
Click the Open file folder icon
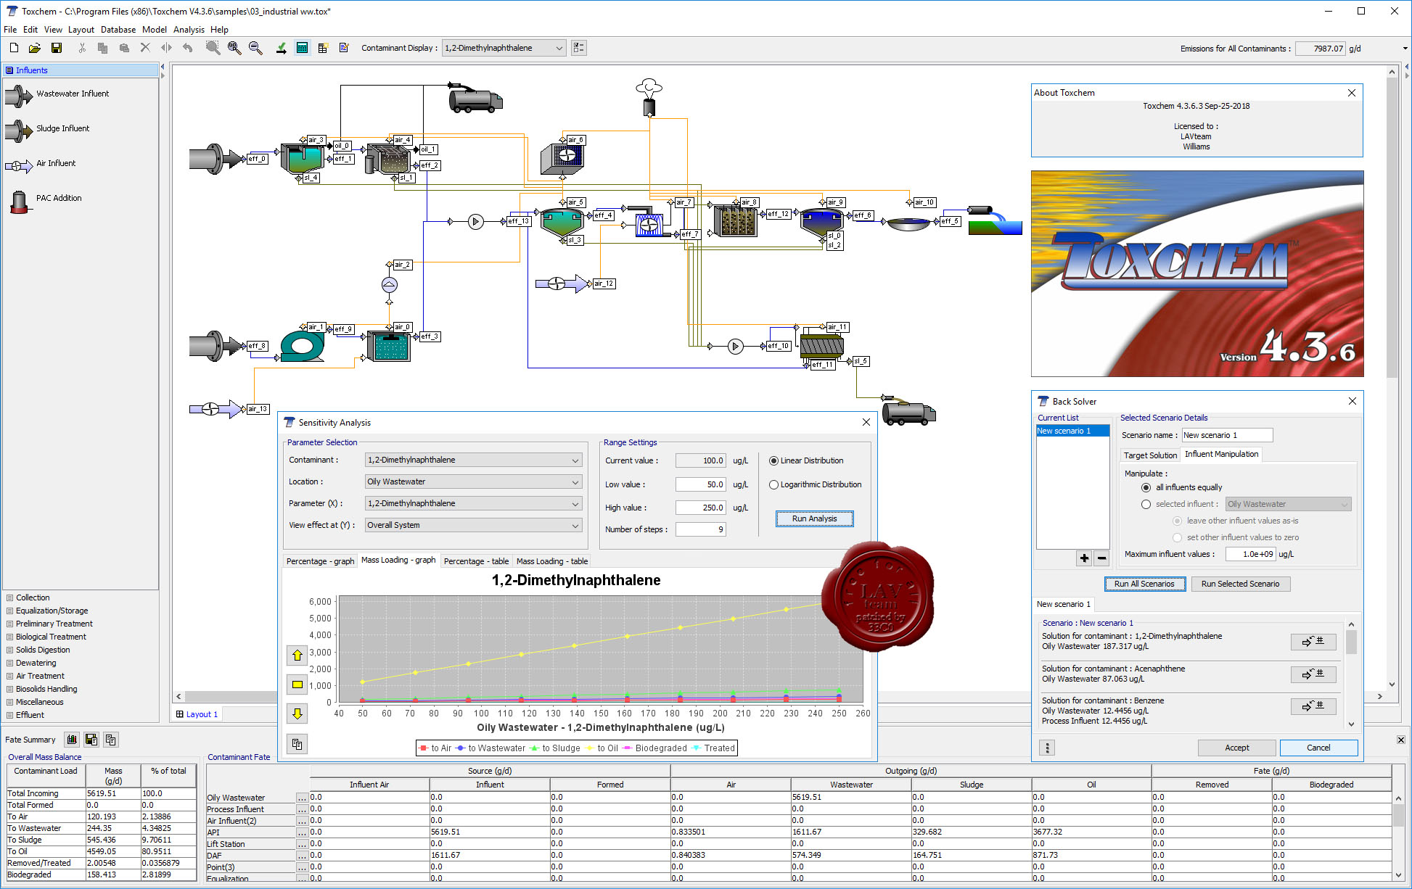click(34, 48)
